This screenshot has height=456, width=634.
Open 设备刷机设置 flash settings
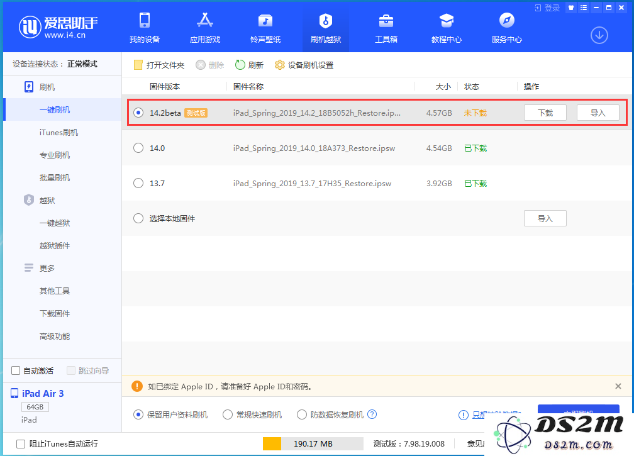click(304, 65)
